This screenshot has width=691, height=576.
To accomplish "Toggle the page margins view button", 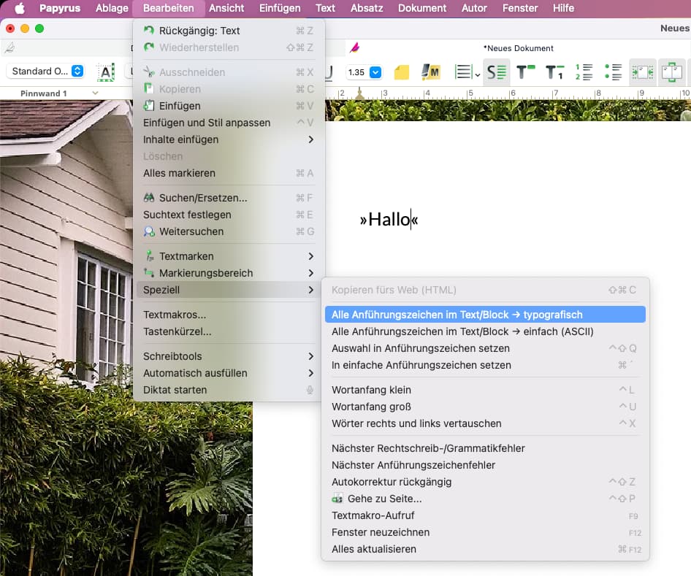I will tap(643, 72).
